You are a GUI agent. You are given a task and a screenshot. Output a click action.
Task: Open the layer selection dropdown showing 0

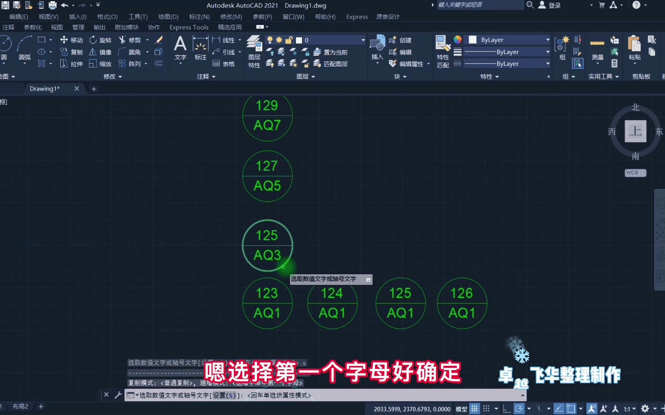(x=362, y=40)
